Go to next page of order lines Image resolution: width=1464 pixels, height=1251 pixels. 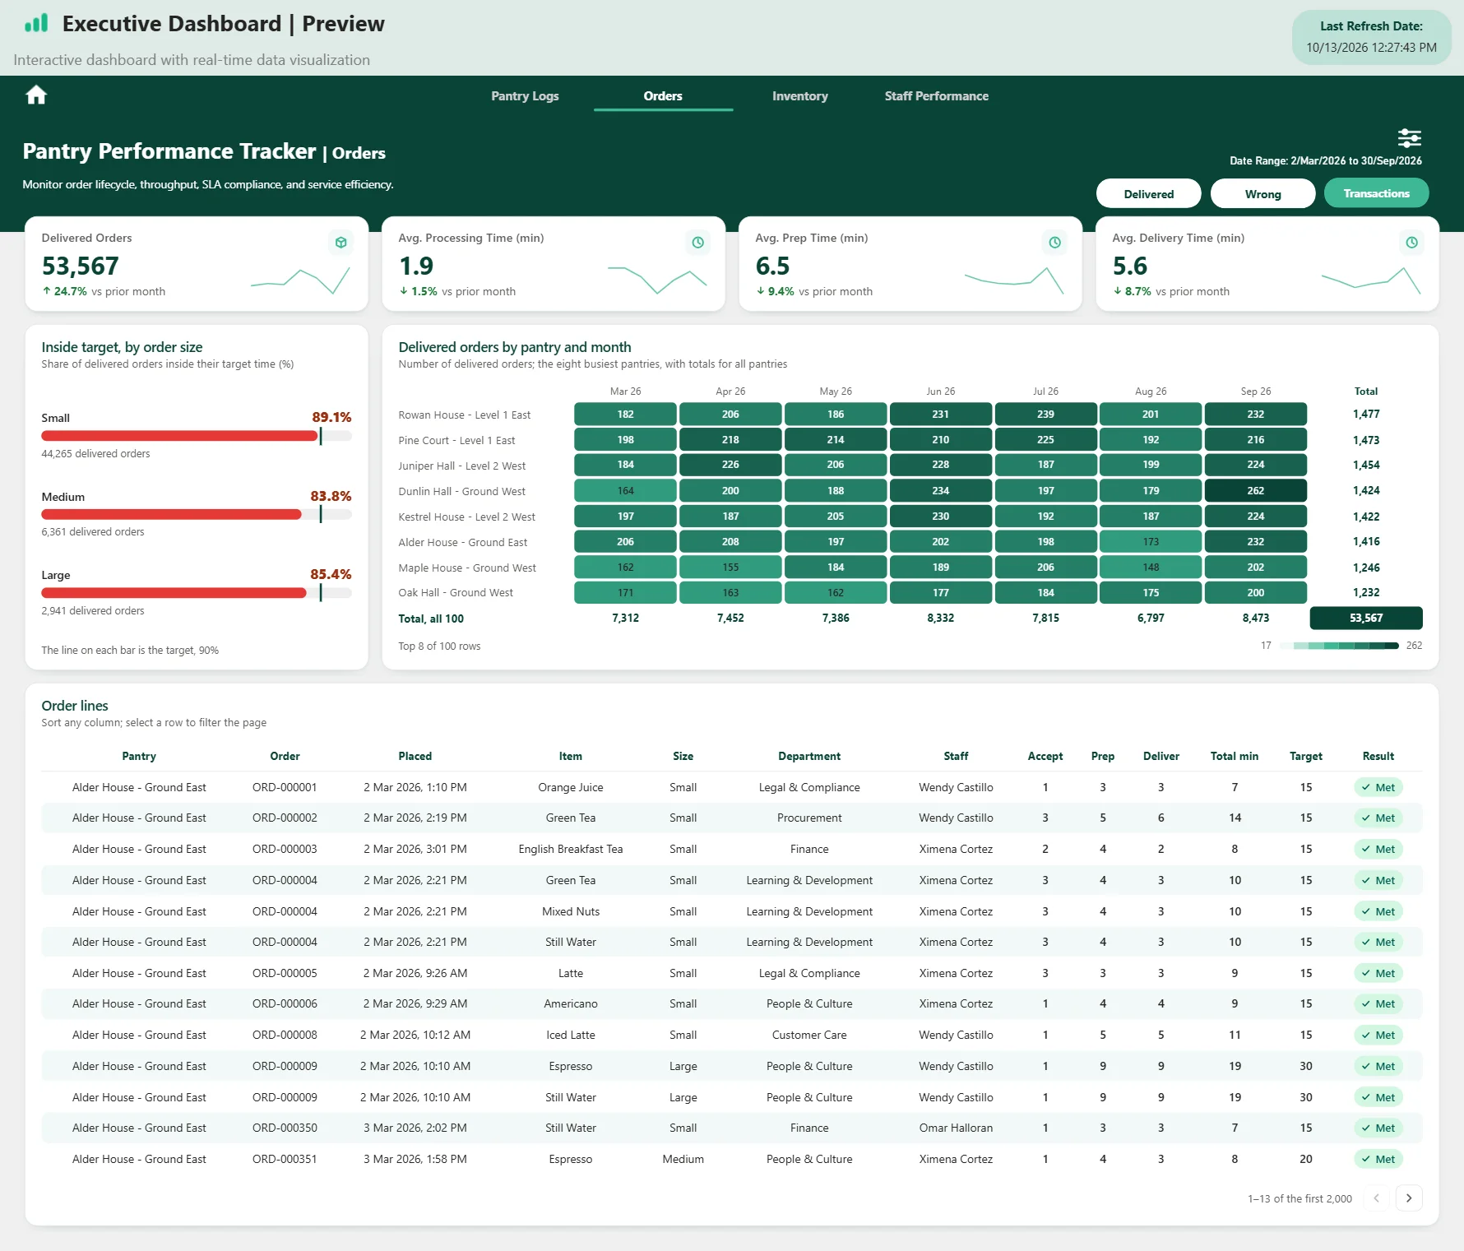(x=1409, y=1198)
